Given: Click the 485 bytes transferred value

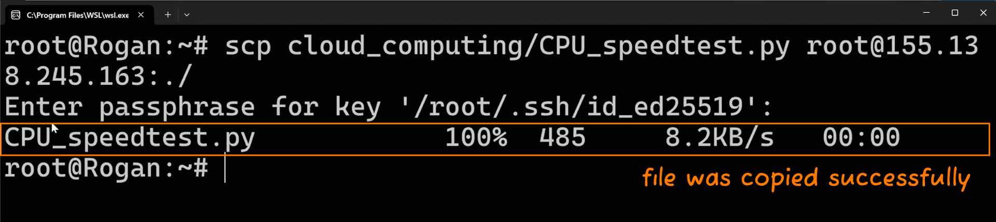Looking at the screenshot, I should pos(562,138).
